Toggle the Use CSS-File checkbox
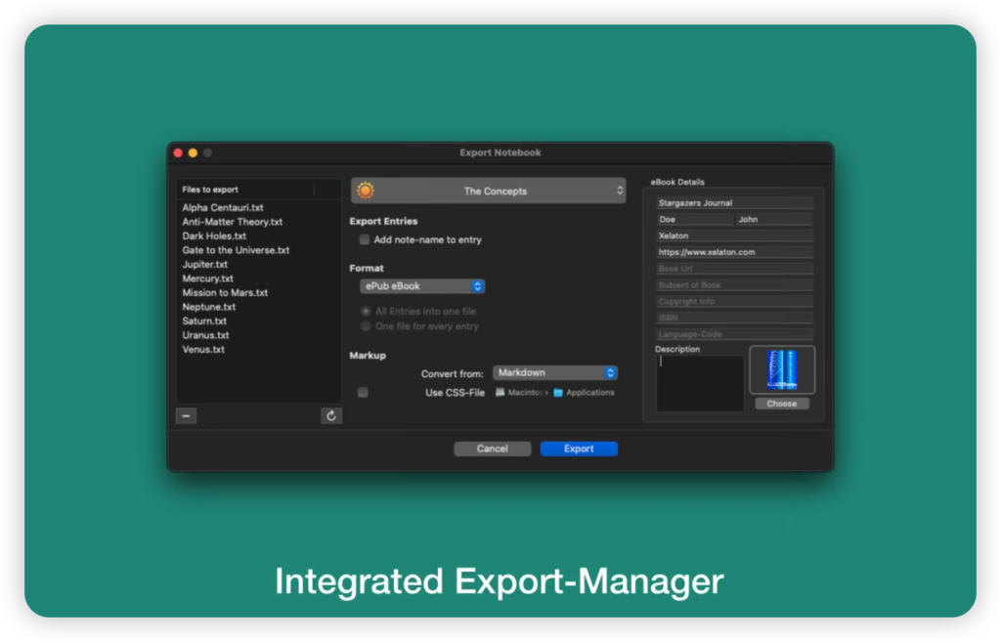Image resolution: width=1001 pixels, height=642 pixels. click(x=363, y=392)
